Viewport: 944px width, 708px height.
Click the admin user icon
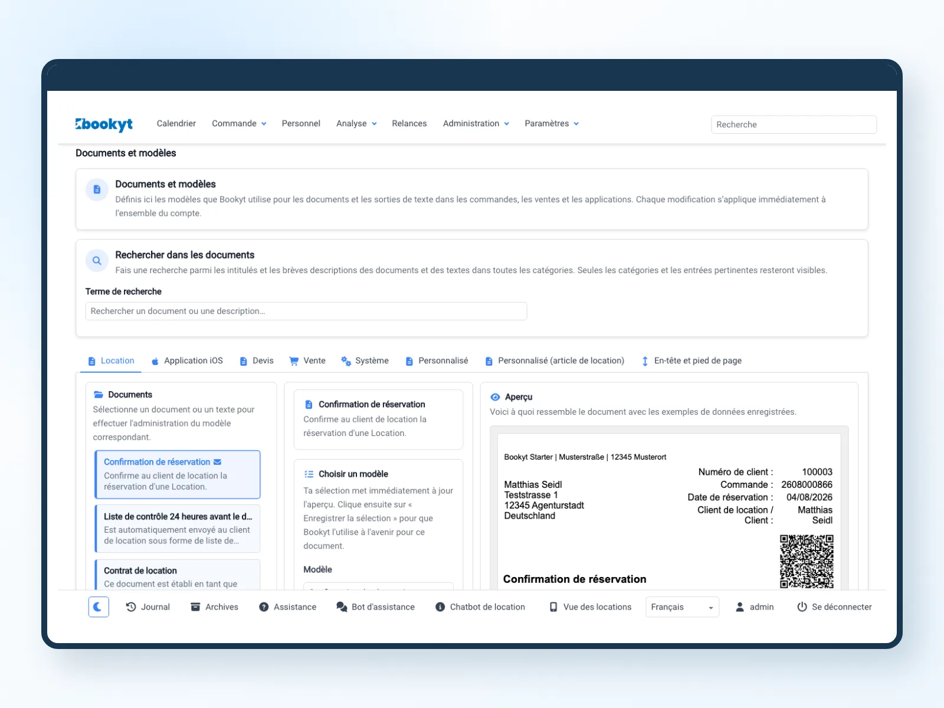(x=740, y=607)
